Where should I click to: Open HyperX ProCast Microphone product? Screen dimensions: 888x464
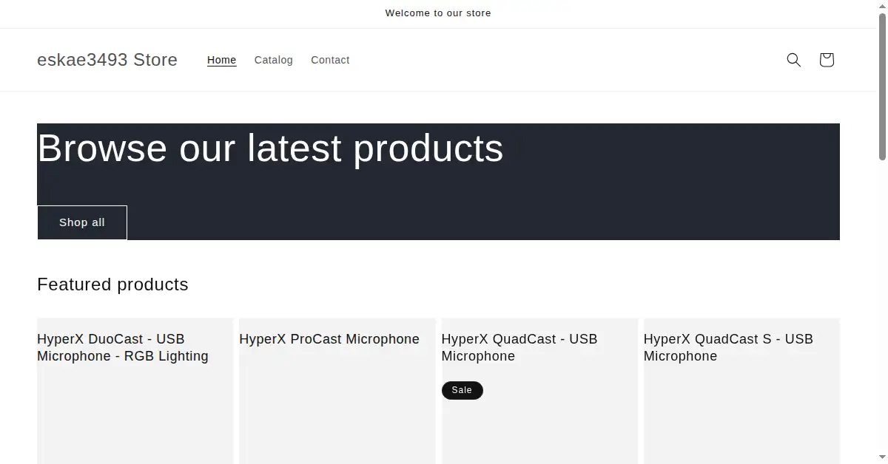329,339
